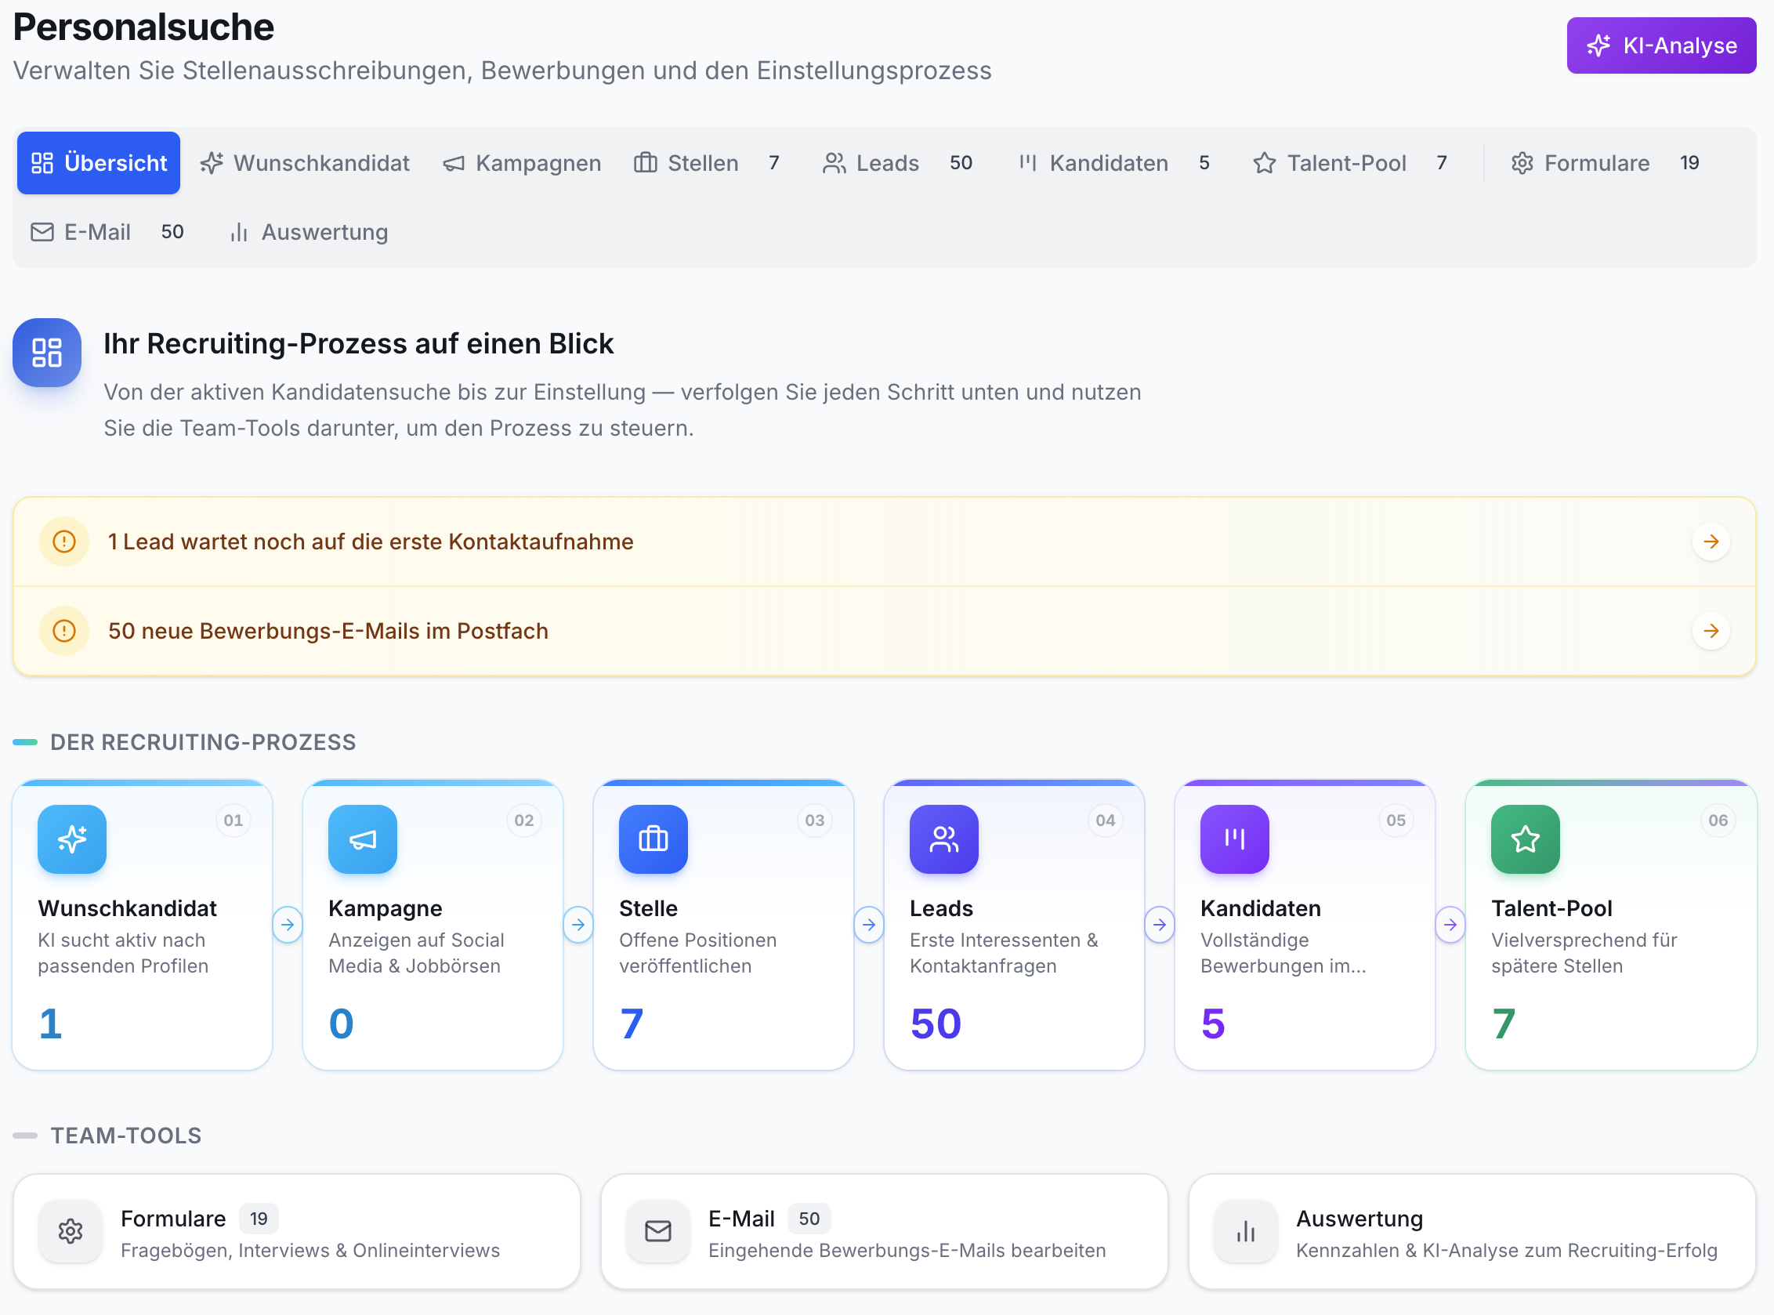1774x1315 pixels.
Task: Open the Formulare team tool card title
Action: (x=173, y=1218)
